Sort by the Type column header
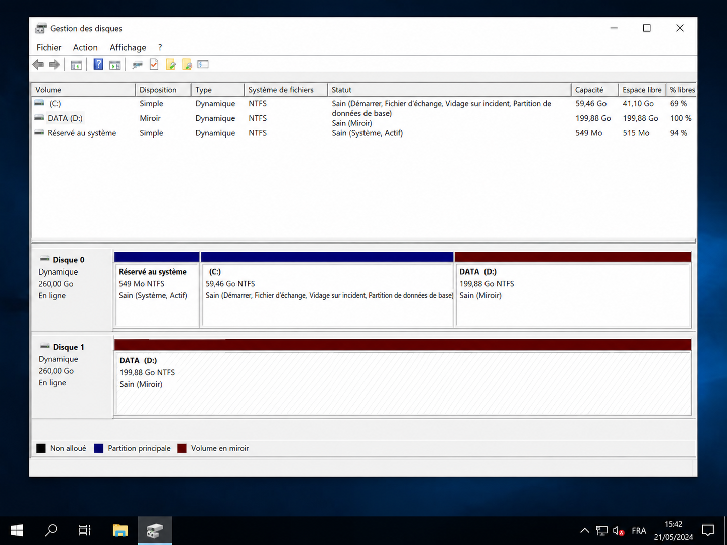 click(x=217, y=90)
